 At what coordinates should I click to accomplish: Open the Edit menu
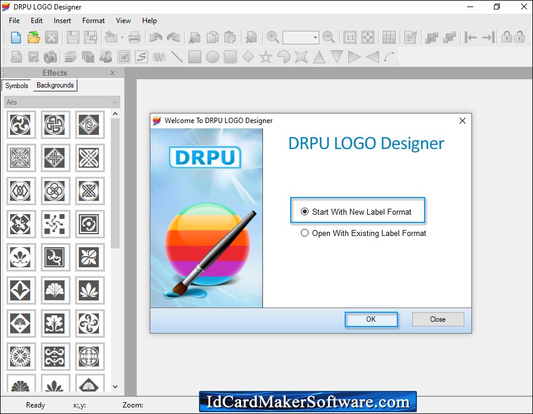click(37, 21)
